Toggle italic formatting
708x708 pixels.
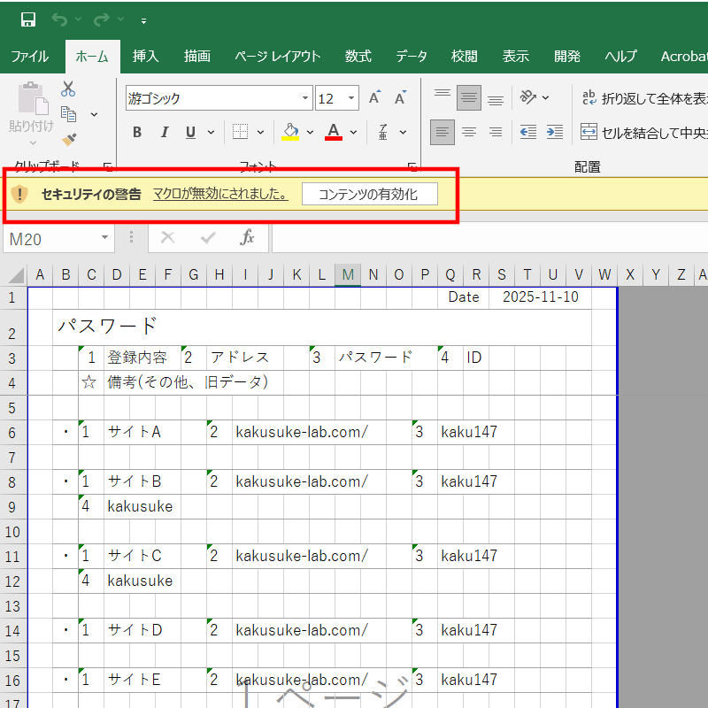(x=164, y=133)
